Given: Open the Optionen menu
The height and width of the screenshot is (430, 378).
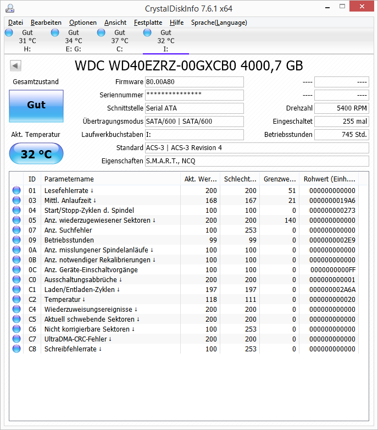Looking at the screenshot, I should [83, 23].
